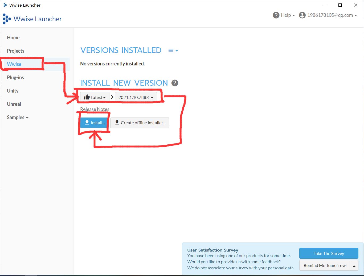This screenshot has height=276, width=364.
Task: Click the Take The Survey button
Action: pyautogui.click(x=329, y=253)
